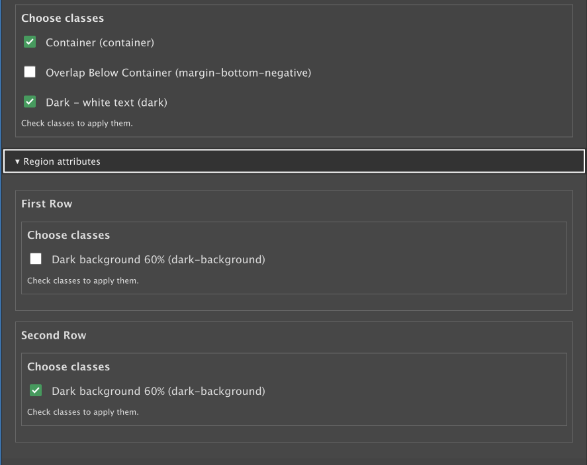
Task: Click Second Row's "Check classes to apply" hint
Action: [83, 412]
